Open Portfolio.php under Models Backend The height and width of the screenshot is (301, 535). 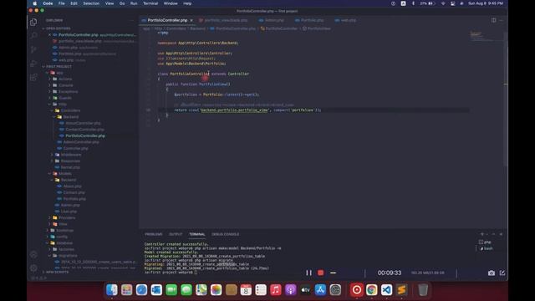click(x=74, y=199)
